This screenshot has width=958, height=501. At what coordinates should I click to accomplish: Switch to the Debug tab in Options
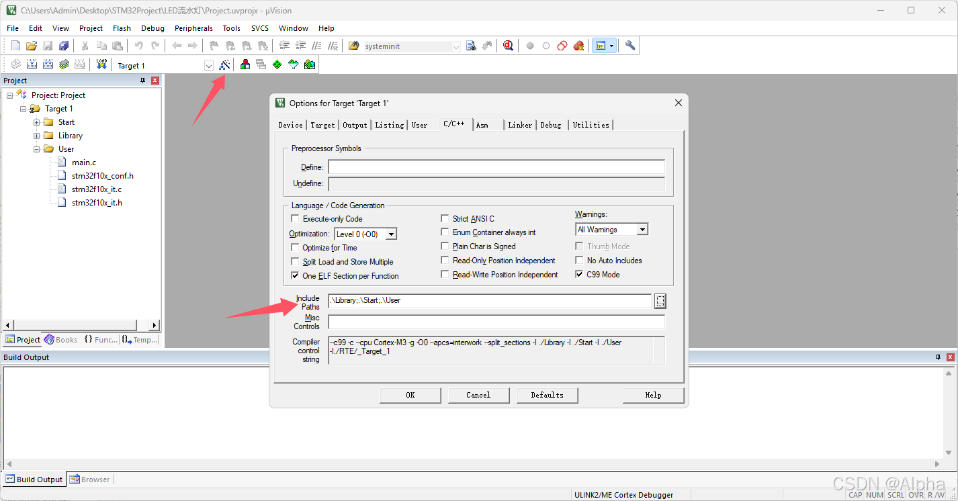point(551,125)
